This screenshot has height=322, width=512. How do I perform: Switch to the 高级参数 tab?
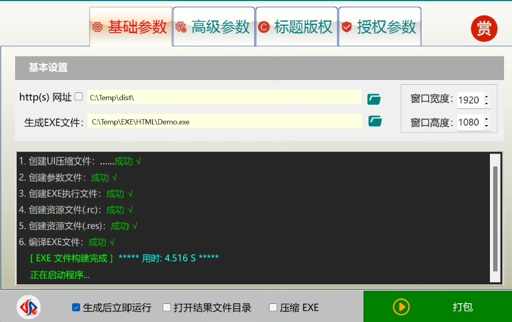click(214, 27)
